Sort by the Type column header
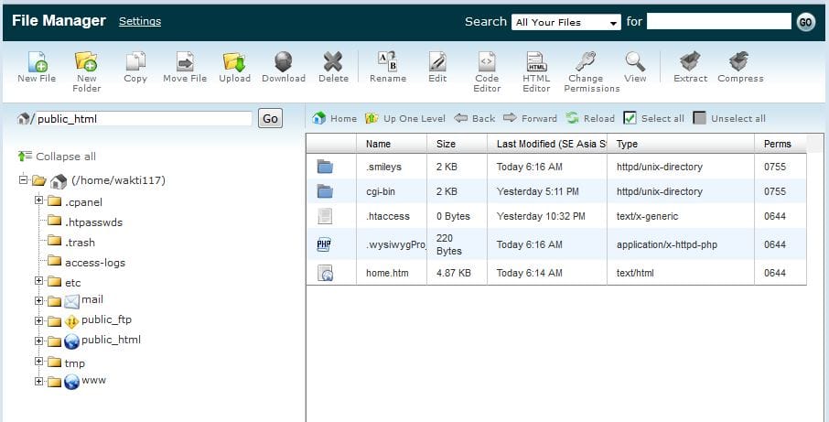Image resolution: width=829 pixels, height=422 pixels. [x=681, y=144]
